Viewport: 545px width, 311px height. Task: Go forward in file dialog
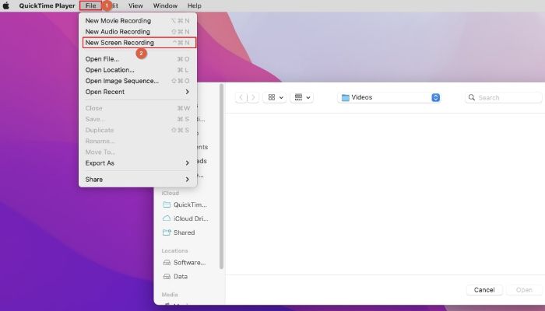[x=253, y=97]
